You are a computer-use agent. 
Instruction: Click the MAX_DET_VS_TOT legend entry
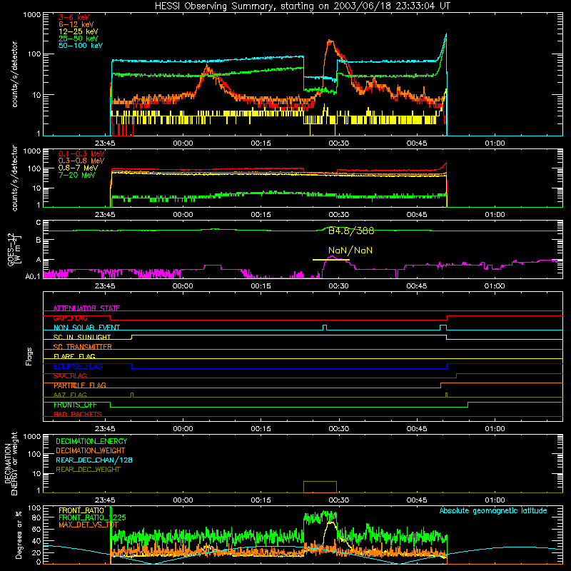88,525
